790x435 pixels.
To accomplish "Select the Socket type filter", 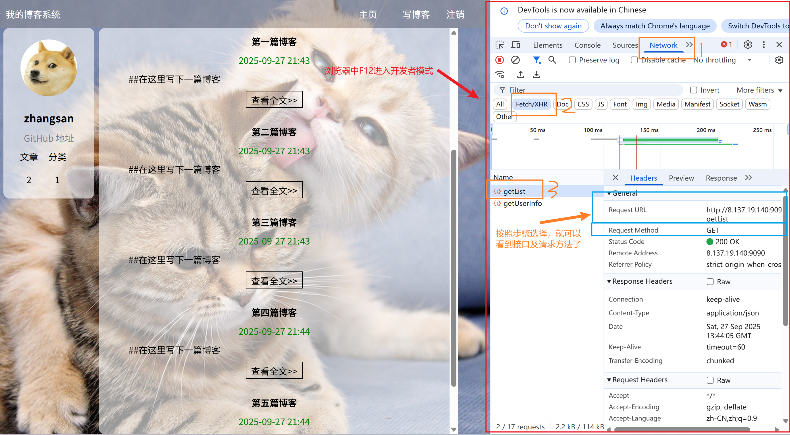I will (729, 104).
